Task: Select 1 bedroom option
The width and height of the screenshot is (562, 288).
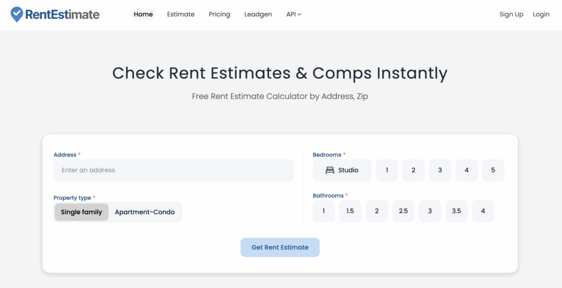Action: pos(387,170)
